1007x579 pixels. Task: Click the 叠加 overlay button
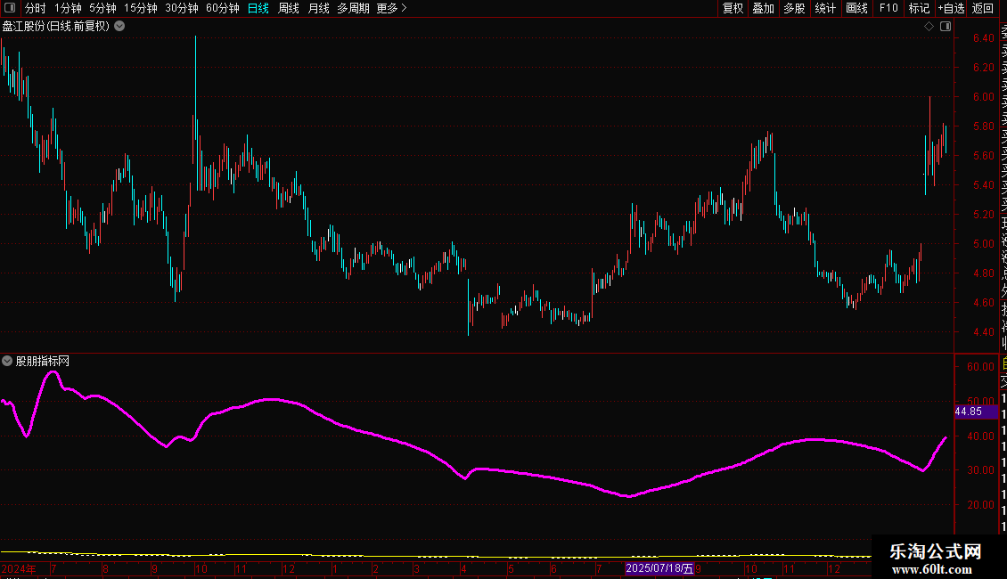[x=764, y=8]
